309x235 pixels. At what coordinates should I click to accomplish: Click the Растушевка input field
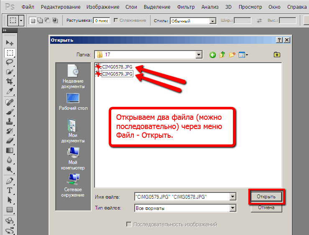click(x=102, y=20)
